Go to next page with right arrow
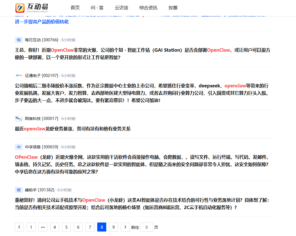 [x=125, y=227]
